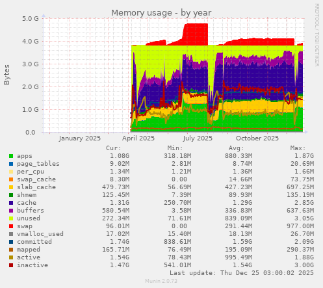The height and width of the screenshot is (288, 323).
Task: Click inactive max value 3.00G
Action: (304, 265)
